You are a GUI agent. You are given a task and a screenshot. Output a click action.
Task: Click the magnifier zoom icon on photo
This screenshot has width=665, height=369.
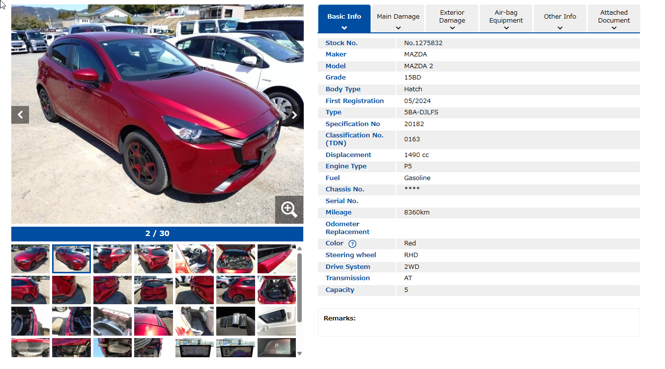click(289, 210)
